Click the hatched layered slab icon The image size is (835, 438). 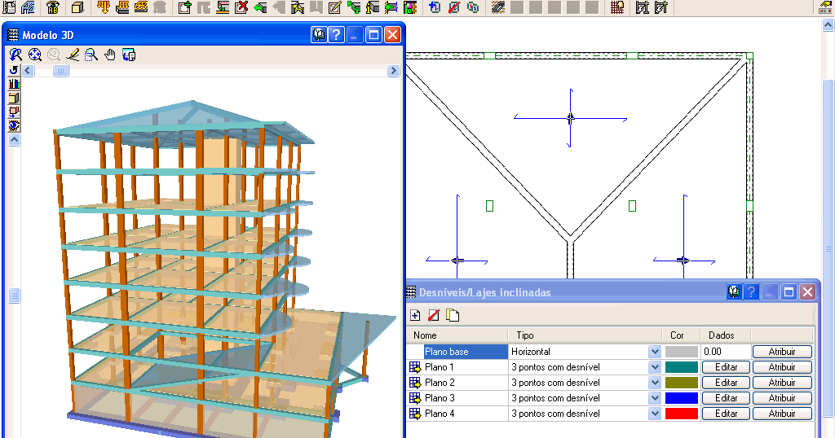click(498, 7)
